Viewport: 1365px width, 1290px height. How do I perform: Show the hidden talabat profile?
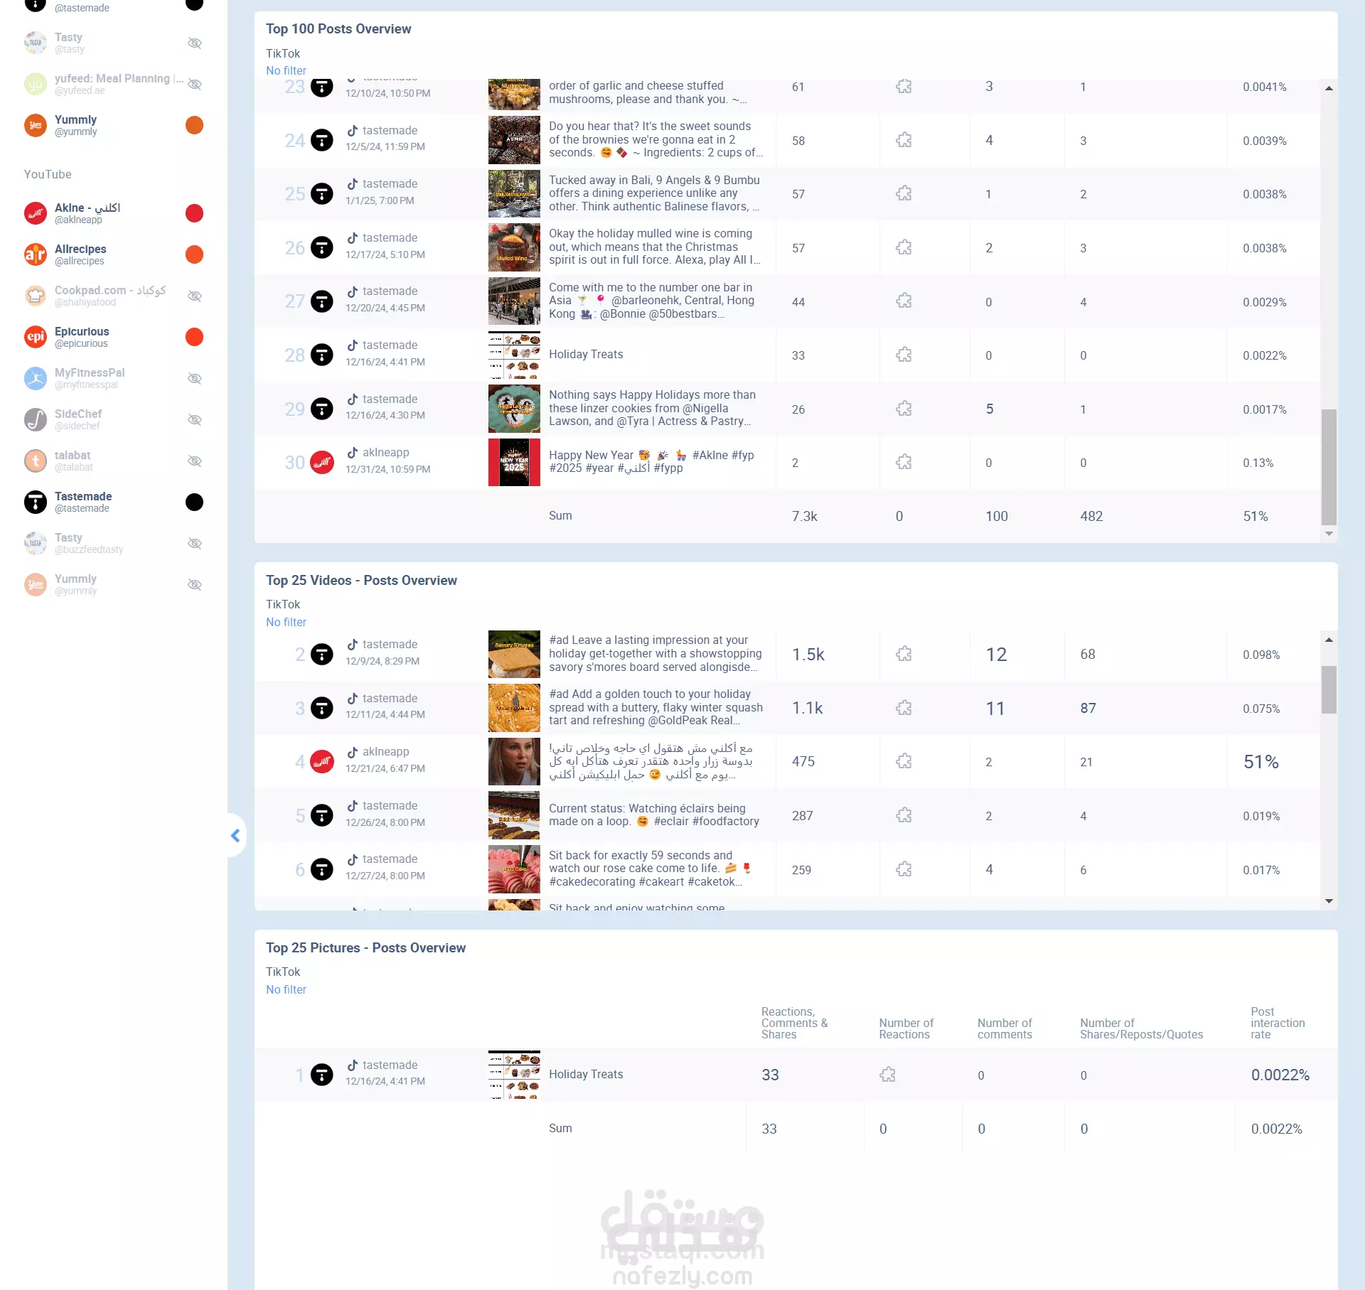click(194, 461)
